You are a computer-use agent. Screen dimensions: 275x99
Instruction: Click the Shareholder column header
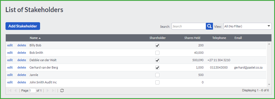(158, 38)
